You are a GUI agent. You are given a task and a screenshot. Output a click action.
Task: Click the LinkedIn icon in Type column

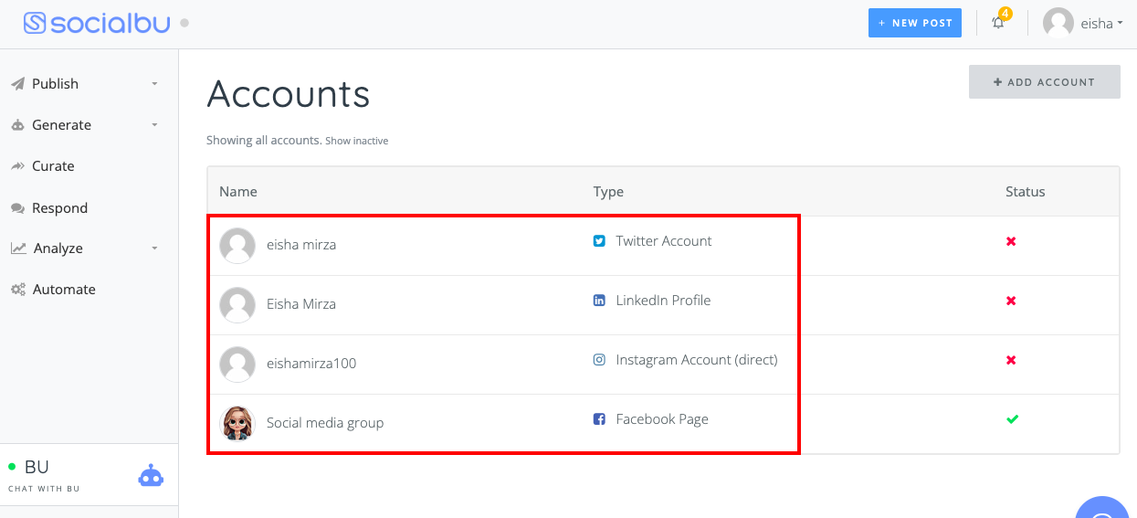coord(599,301)
